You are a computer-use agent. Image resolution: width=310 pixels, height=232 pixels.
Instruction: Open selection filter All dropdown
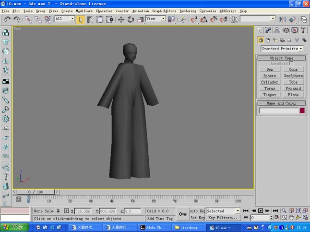point(72,19)
